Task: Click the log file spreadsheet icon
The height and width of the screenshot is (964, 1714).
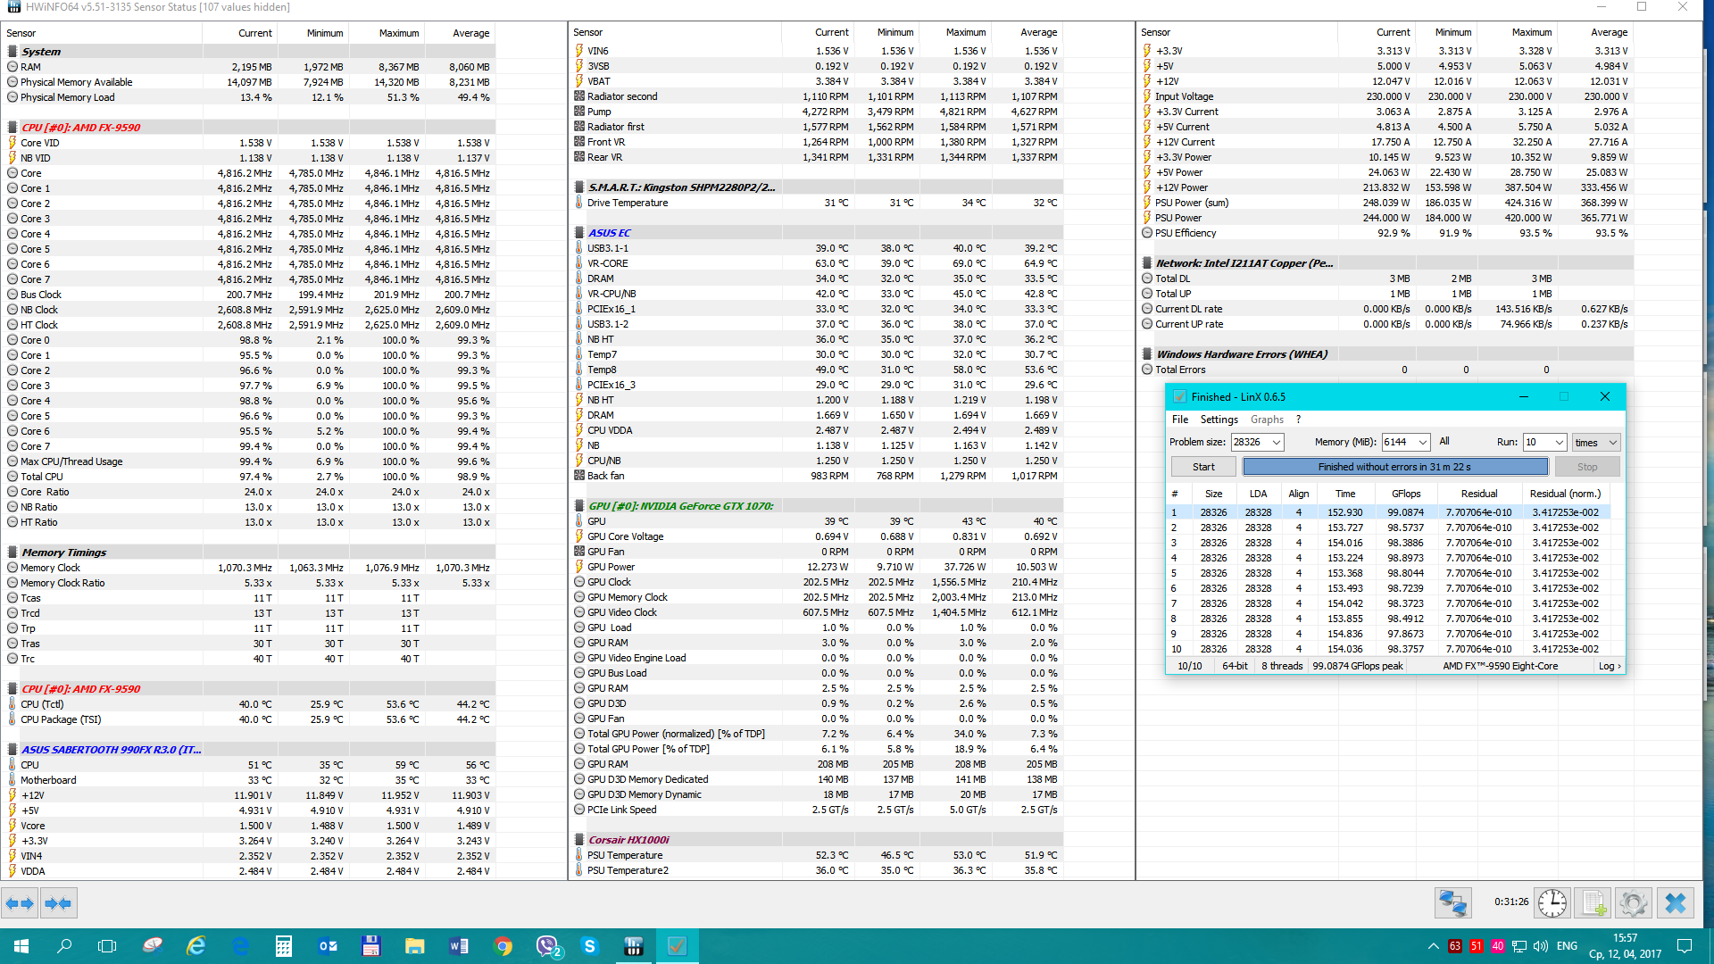Action: [1593, 903]
